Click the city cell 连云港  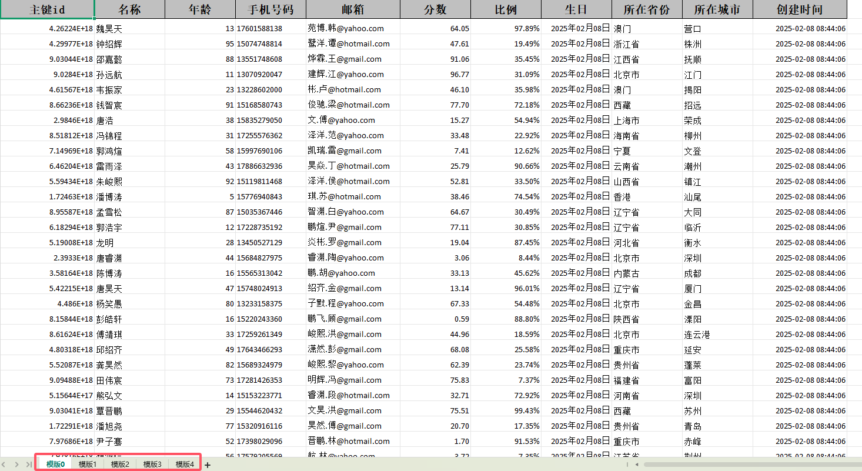point(697,334)
